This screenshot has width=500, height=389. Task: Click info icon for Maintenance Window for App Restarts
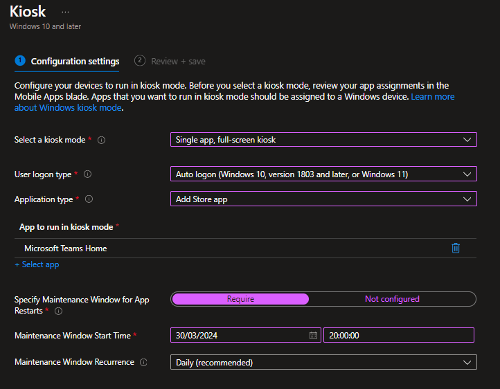[x=58, y=311]
